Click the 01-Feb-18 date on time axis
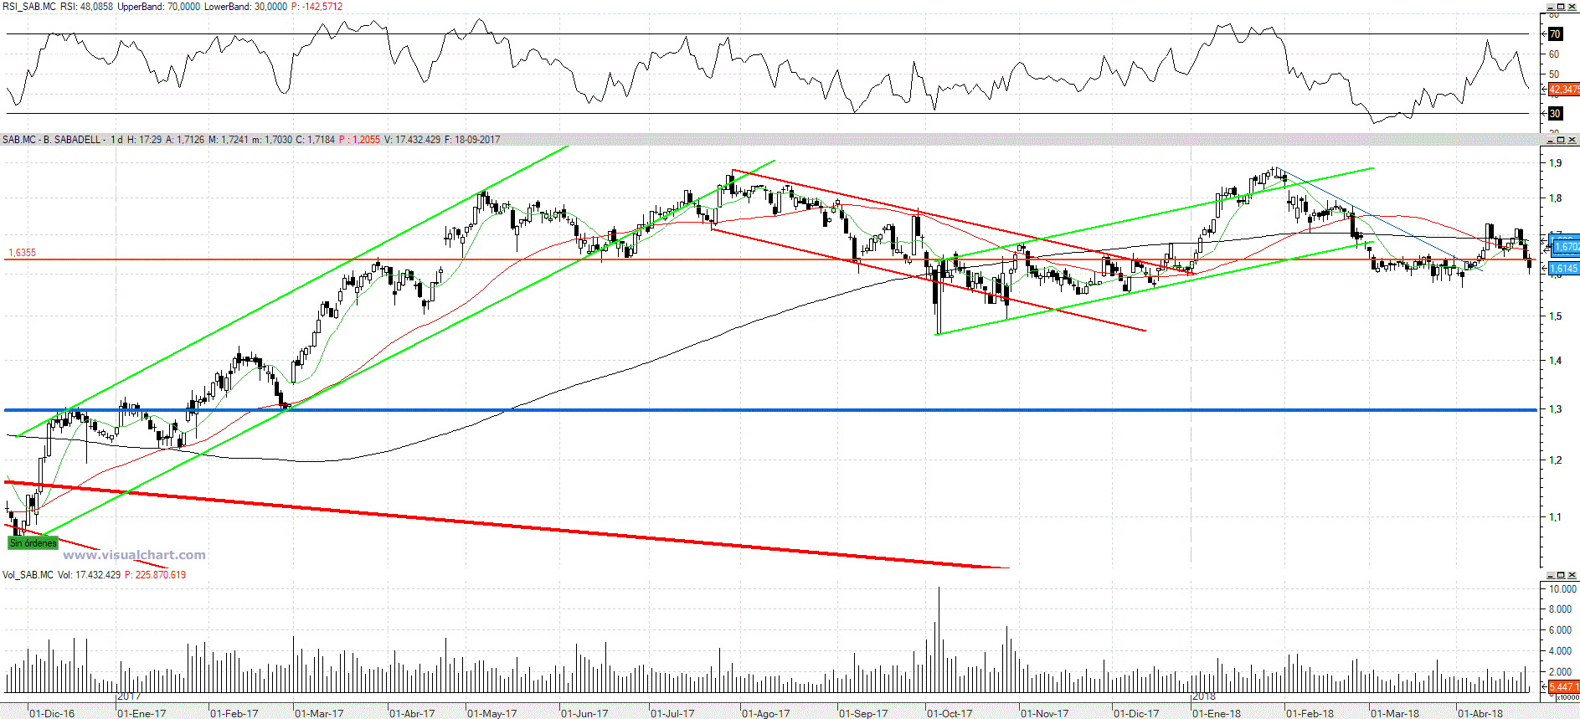The width and height of the screenshot is (1580, 719). (1310, 714)
